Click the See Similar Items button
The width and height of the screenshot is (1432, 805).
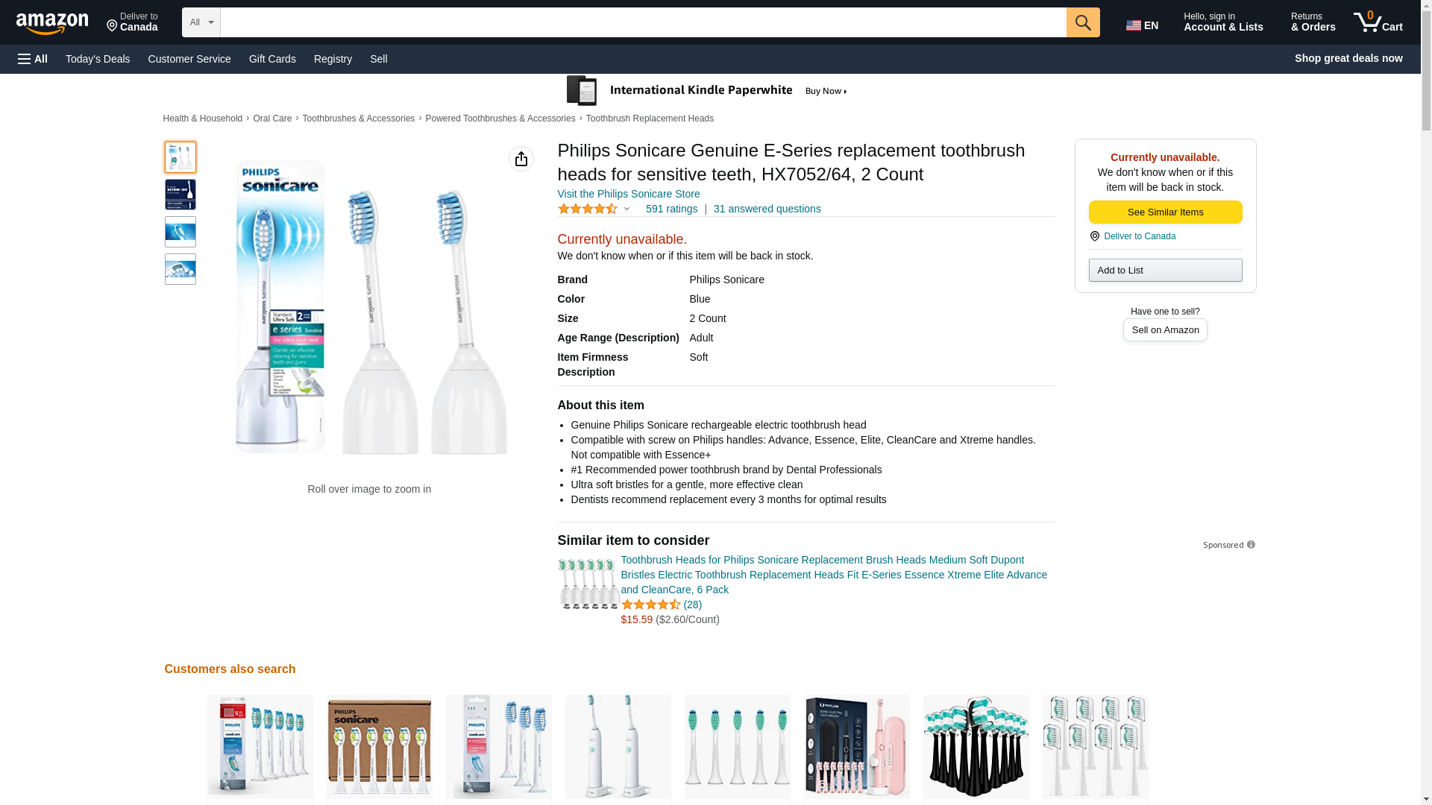click(1164, 212)
